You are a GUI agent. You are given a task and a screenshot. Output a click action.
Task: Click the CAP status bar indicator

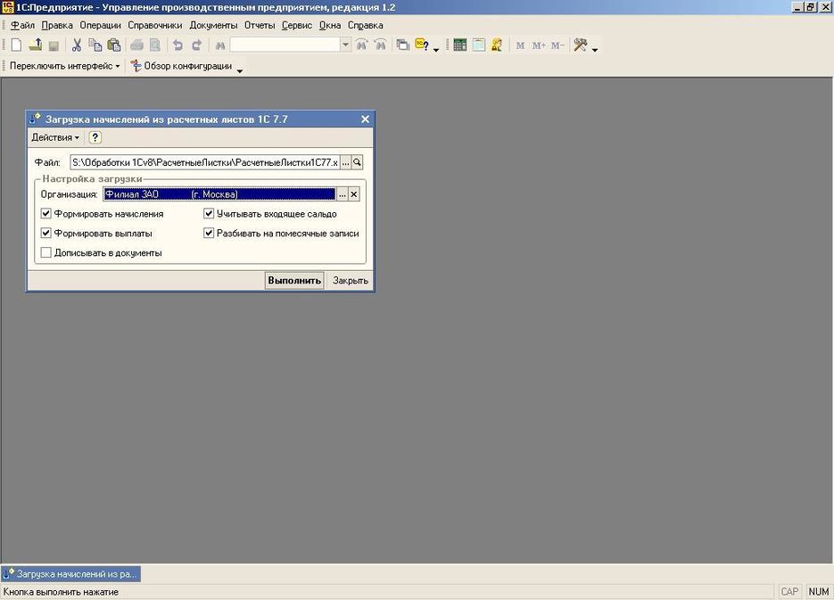tap(789, 591)
